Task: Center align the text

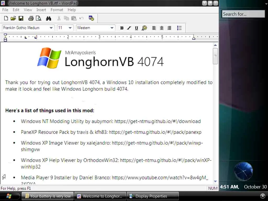Action: point(161,28)
